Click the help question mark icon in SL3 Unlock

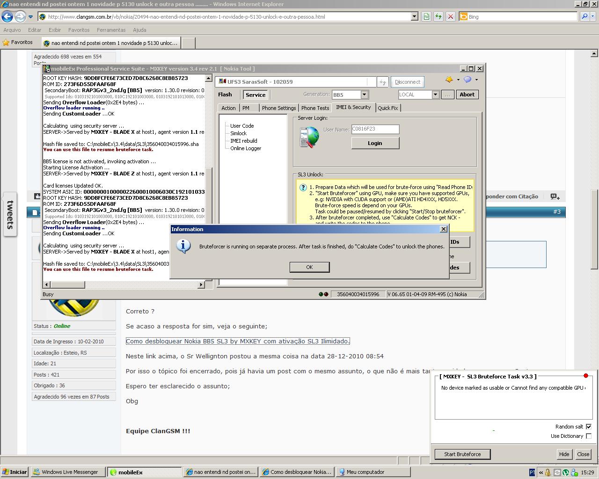tap(303, 188)
